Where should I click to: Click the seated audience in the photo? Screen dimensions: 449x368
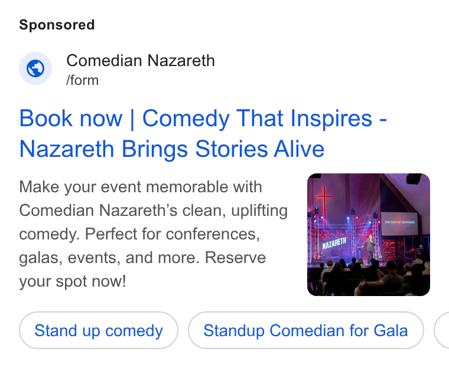click(x=369, y=277)
